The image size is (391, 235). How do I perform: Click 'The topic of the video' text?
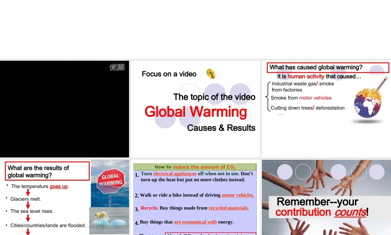[x=214, y=97]
